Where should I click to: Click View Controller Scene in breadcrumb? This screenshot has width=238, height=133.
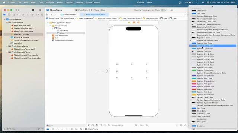tap(131, 18)
